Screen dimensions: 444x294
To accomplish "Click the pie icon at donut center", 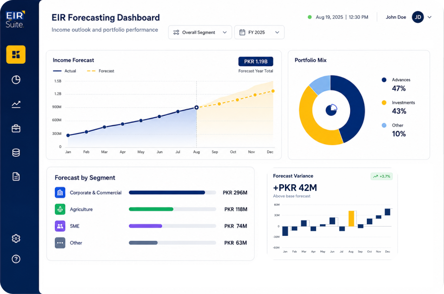I will (331, 110).
